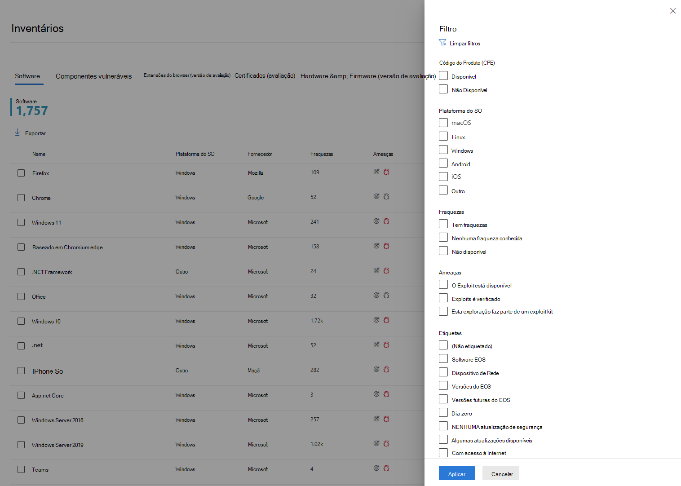
Task: Click the bug icon for Baseado em Chromium edge
Action: point(386,246)
